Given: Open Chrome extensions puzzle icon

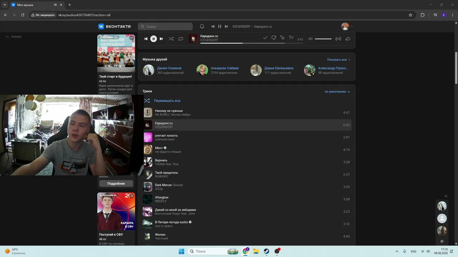Looking at the screenshot, I should (x=423, y=15).
